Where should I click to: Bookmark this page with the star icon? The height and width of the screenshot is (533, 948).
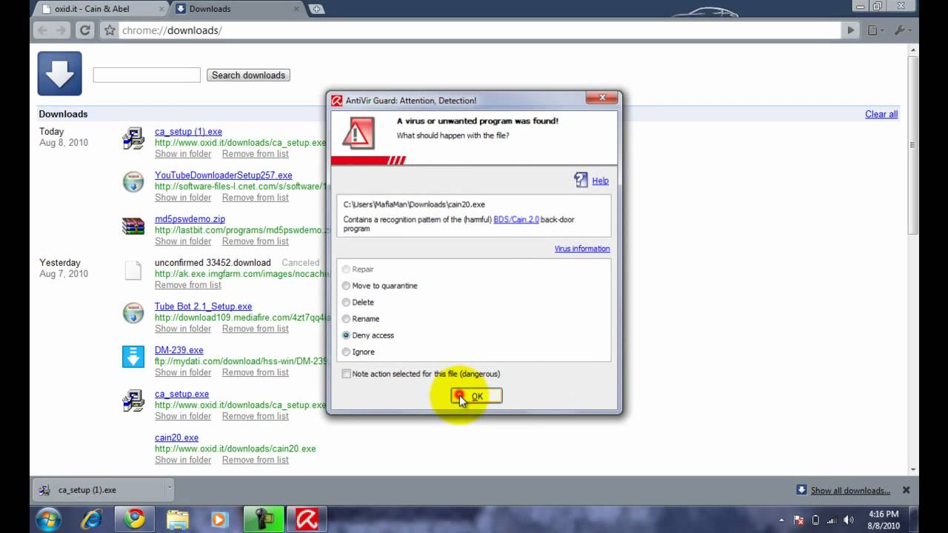[x=110, y=30]
